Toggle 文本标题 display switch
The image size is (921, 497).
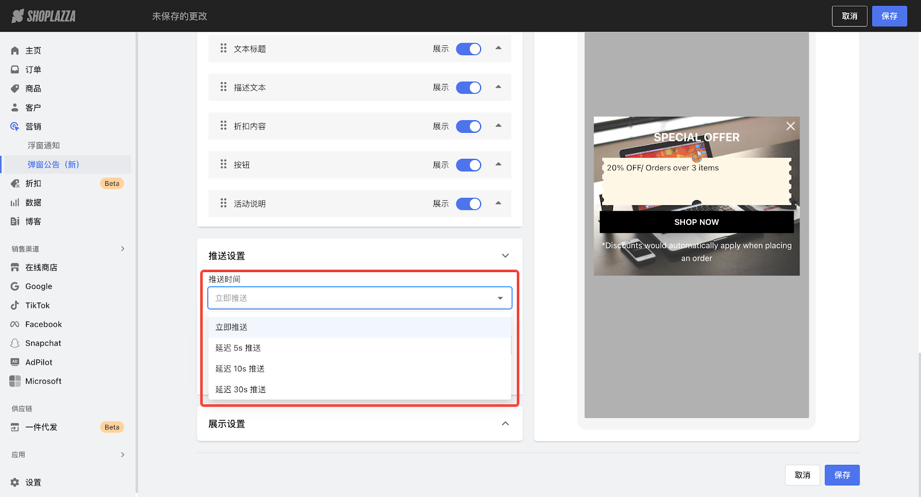click(x=469, y=49)
